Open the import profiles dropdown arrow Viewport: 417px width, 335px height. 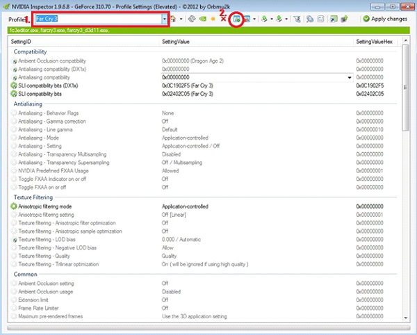click(286, 19)
